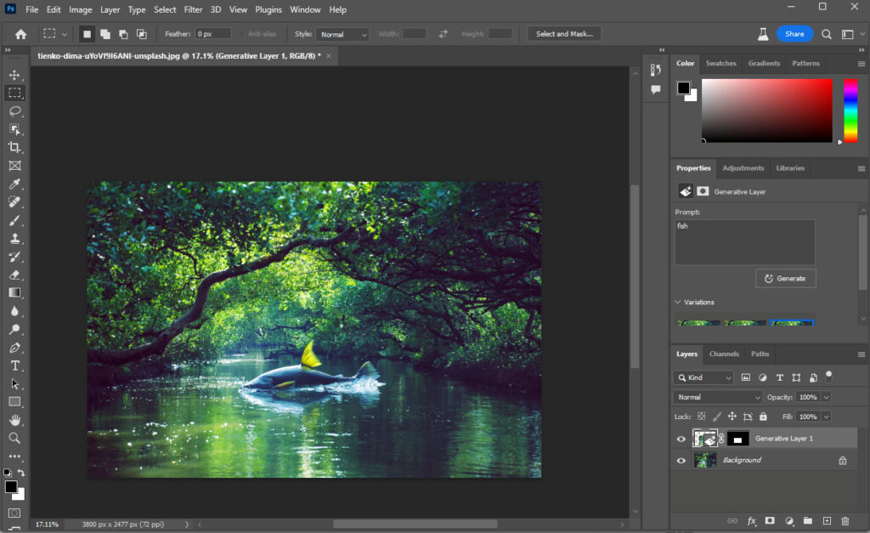Image resolution: width=870 pixels, height=533 pixels.
Task: Enable the Anti-alias checkbox
Action: pos(242,33)
